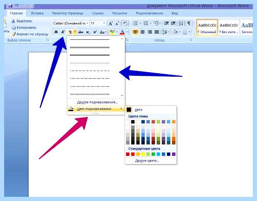Viewport: 257px width, 201px height.
Task: Decrease paragraph indent
Action: point(167,23)
